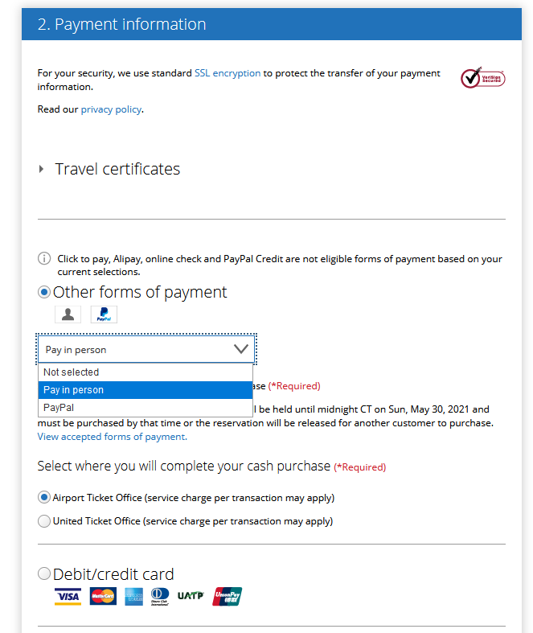
Task: Click the UnionPay card logo
Action: pyautogui.click(x=228, y=596)
